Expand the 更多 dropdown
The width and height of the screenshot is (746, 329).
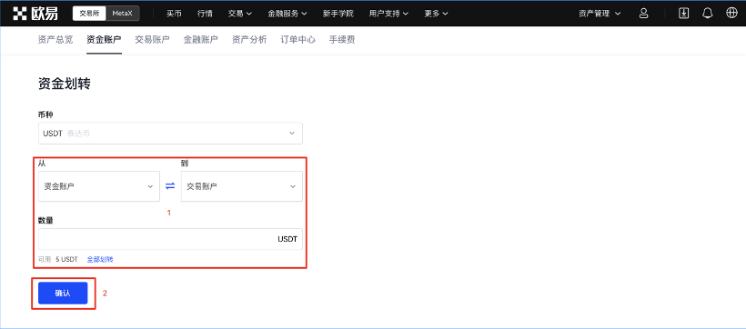click(436, 14)
